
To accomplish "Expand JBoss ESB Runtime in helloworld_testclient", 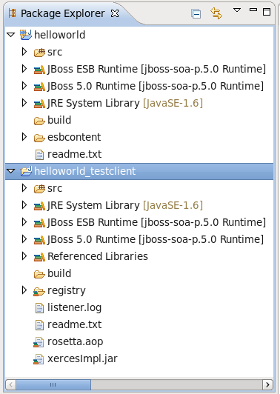I will click(24, 222).
